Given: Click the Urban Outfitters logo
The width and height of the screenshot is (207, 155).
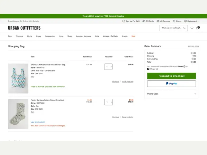Looking at the screenshot, I should coord(24,28).
